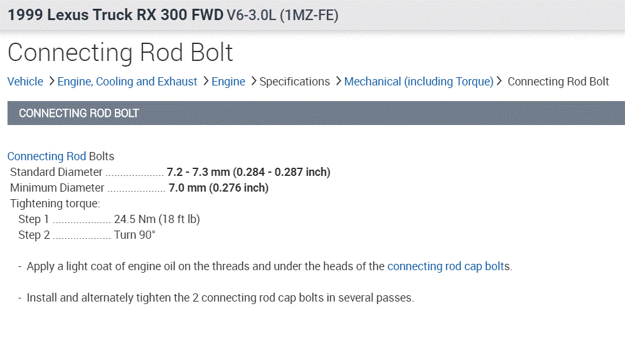Select the Specifications breadcrumb item
The height and width of the screenshot is (360, 625).
(x=294, y=82)
